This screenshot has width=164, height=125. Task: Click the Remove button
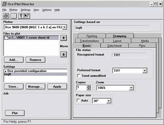point(35,60)
